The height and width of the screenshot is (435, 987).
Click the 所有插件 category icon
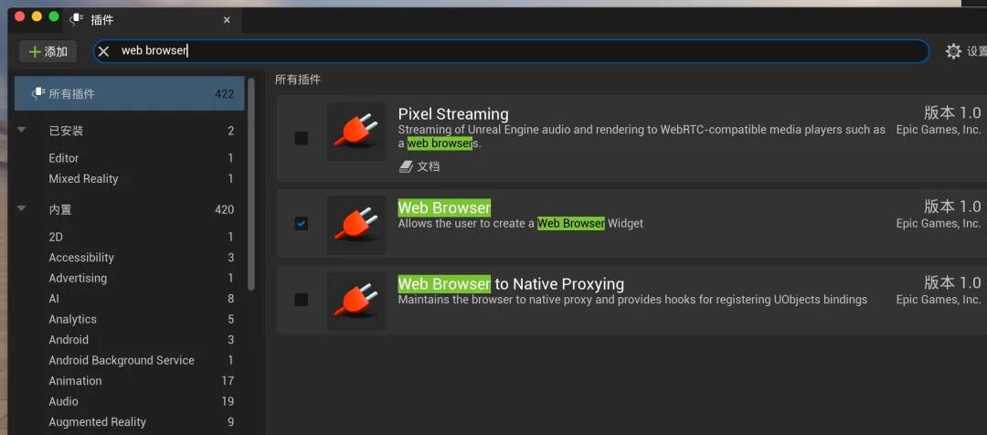(37, 93)
